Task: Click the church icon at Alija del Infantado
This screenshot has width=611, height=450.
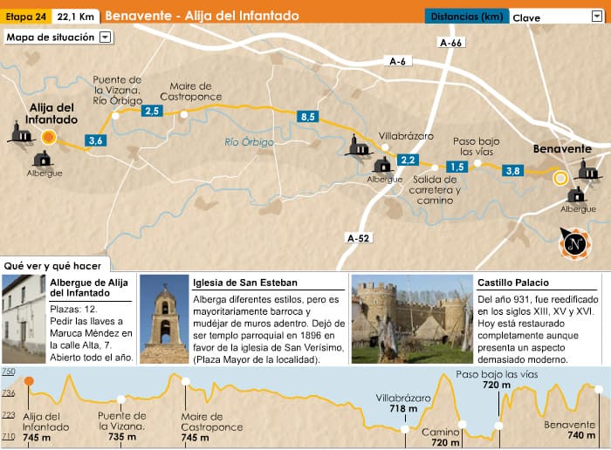Action: click(x=21, y=132)
